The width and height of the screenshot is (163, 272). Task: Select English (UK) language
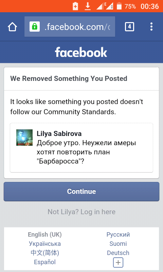(45, 235)
